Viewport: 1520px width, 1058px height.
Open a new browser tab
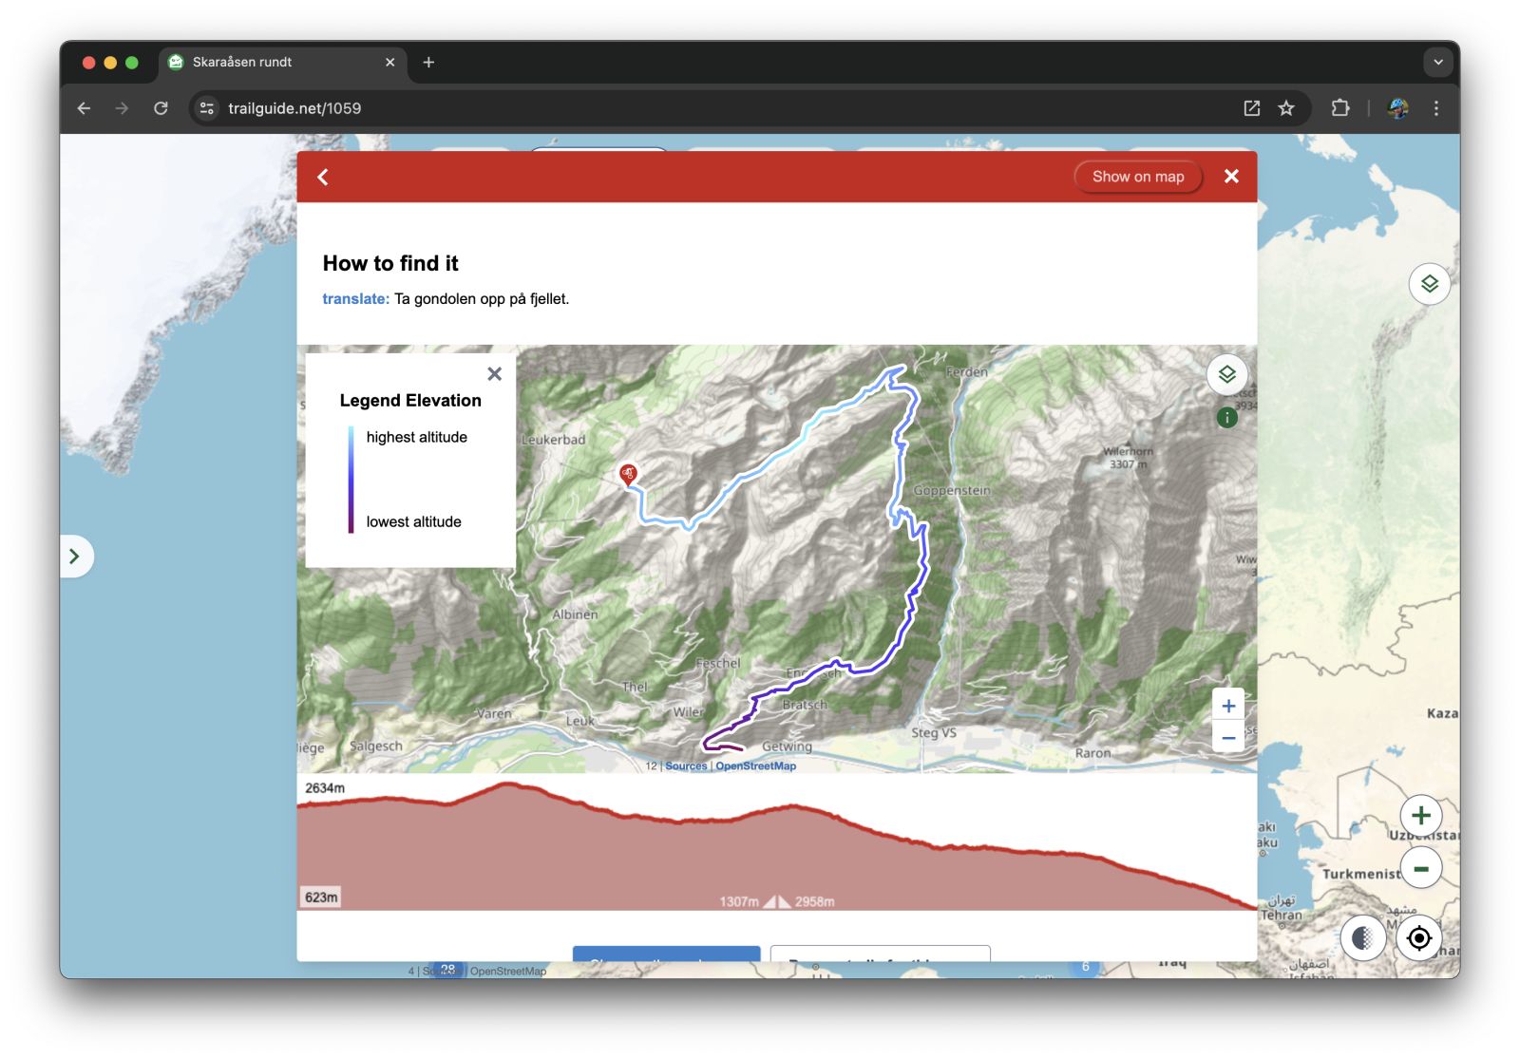point(428,63)
